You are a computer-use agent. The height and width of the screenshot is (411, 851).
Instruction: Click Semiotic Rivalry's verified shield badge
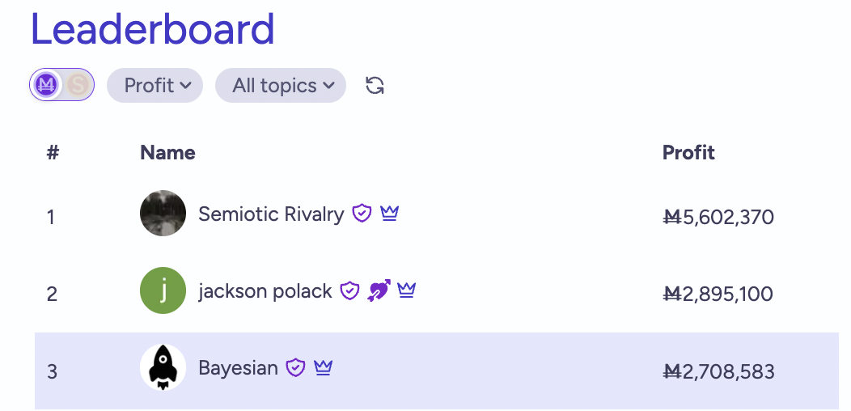tap(362, 214)
